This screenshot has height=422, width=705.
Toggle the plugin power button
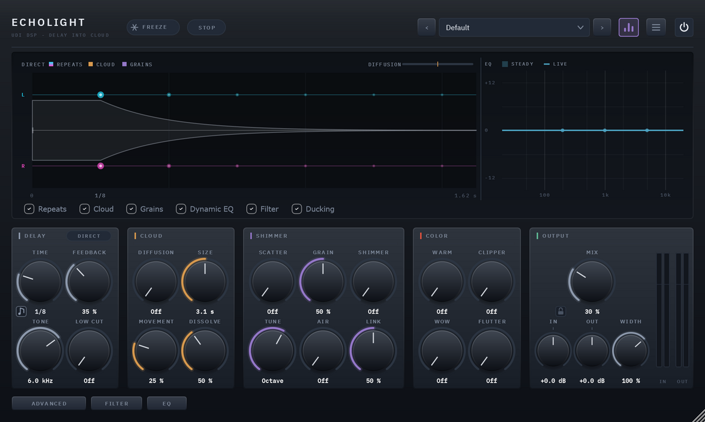pyautogui.click(x=684, y=27)
